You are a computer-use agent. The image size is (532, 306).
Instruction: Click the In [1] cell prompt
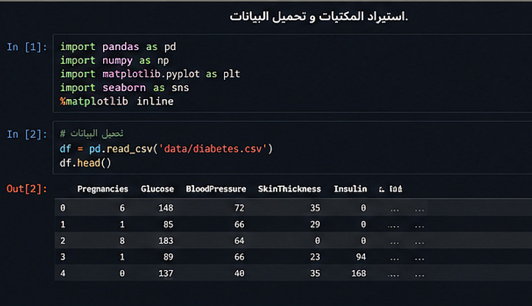coord(27,47)
